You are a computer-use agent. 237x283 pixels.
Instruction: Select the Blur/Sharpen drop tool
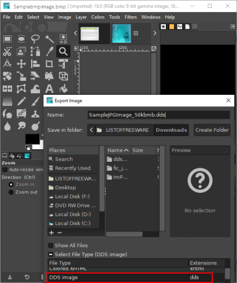point(7,126)
